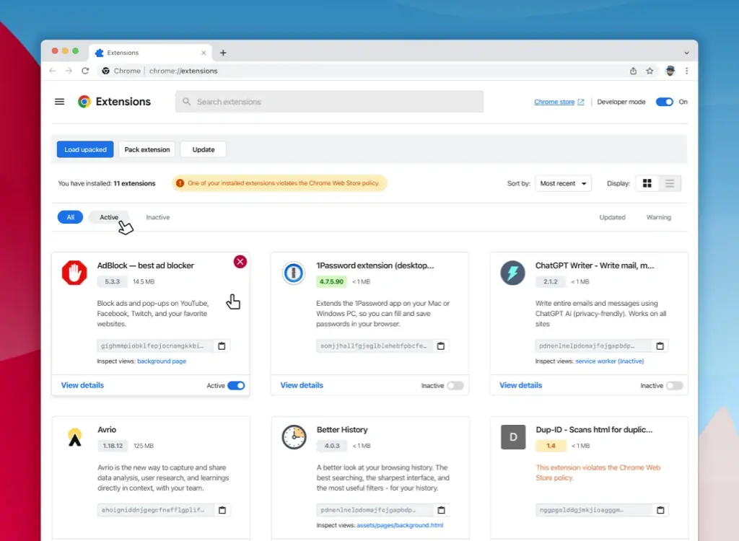The height and width of the screenshot is (541, 739).
Task: Open the Sort by Most recent dropdown
Action: pyautogui.click(x=563, y=183)
